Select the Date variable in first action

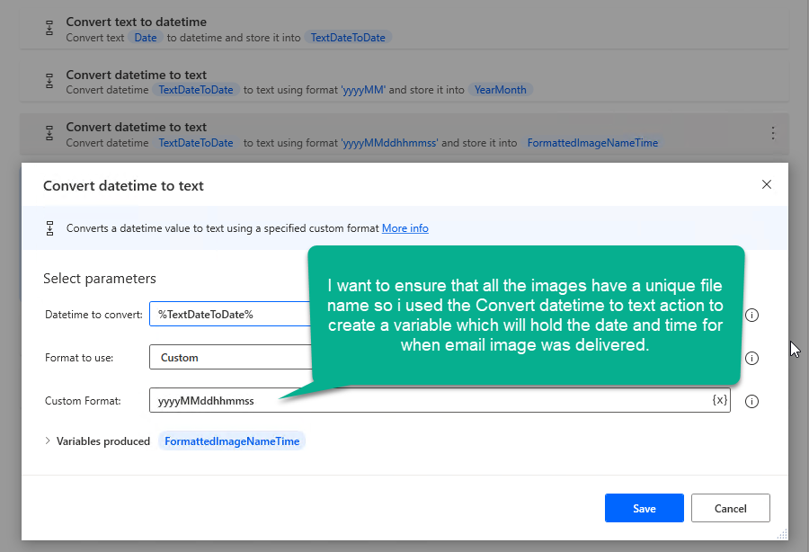146,38
